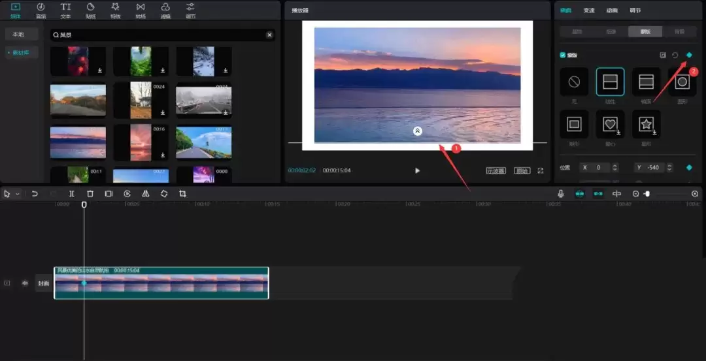Choose the heart-shaped mask
The image size is (706, 361).
pyautogui.click(x=610, y=123)
